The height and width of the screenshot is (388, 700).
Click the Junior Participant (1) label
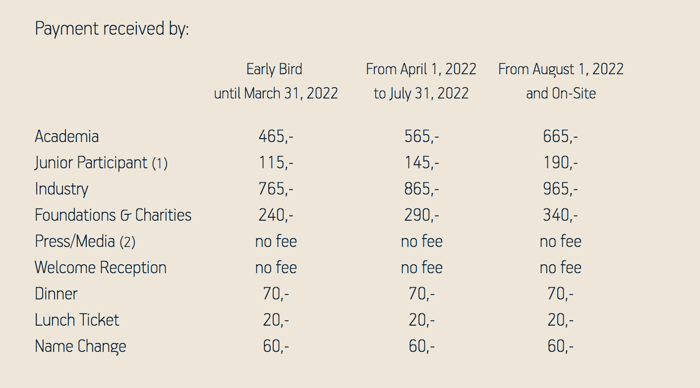(101, 162)
